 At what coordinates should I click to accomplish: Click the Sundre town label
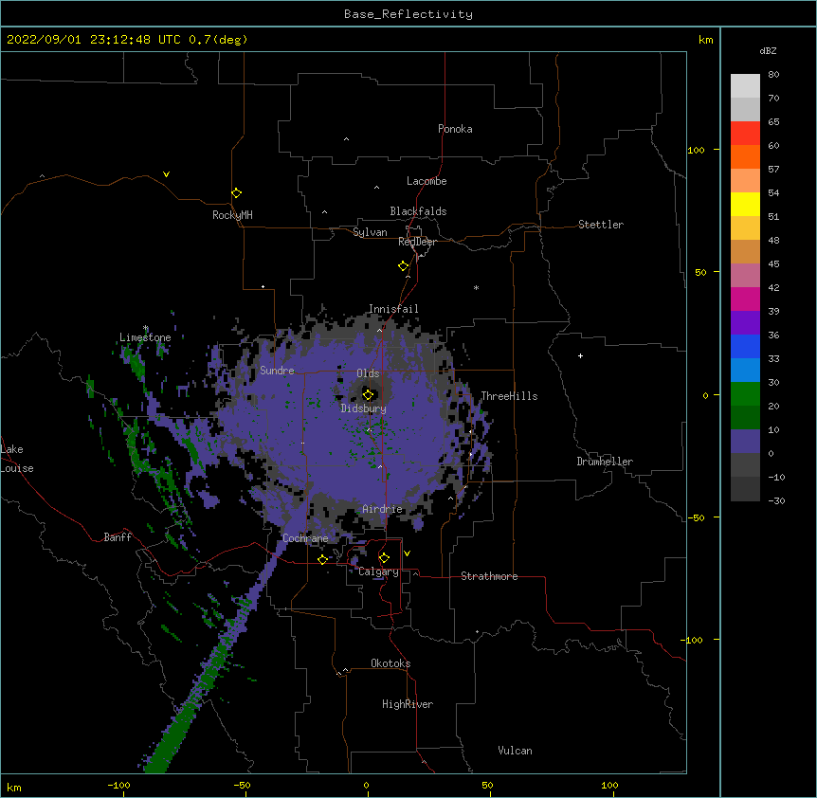277,371
